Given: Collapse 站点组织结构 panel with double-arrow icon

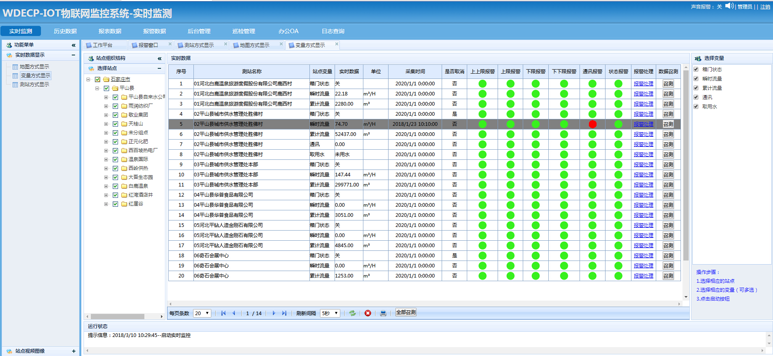Looking at the screenshot, I should [x=159, y=59].
